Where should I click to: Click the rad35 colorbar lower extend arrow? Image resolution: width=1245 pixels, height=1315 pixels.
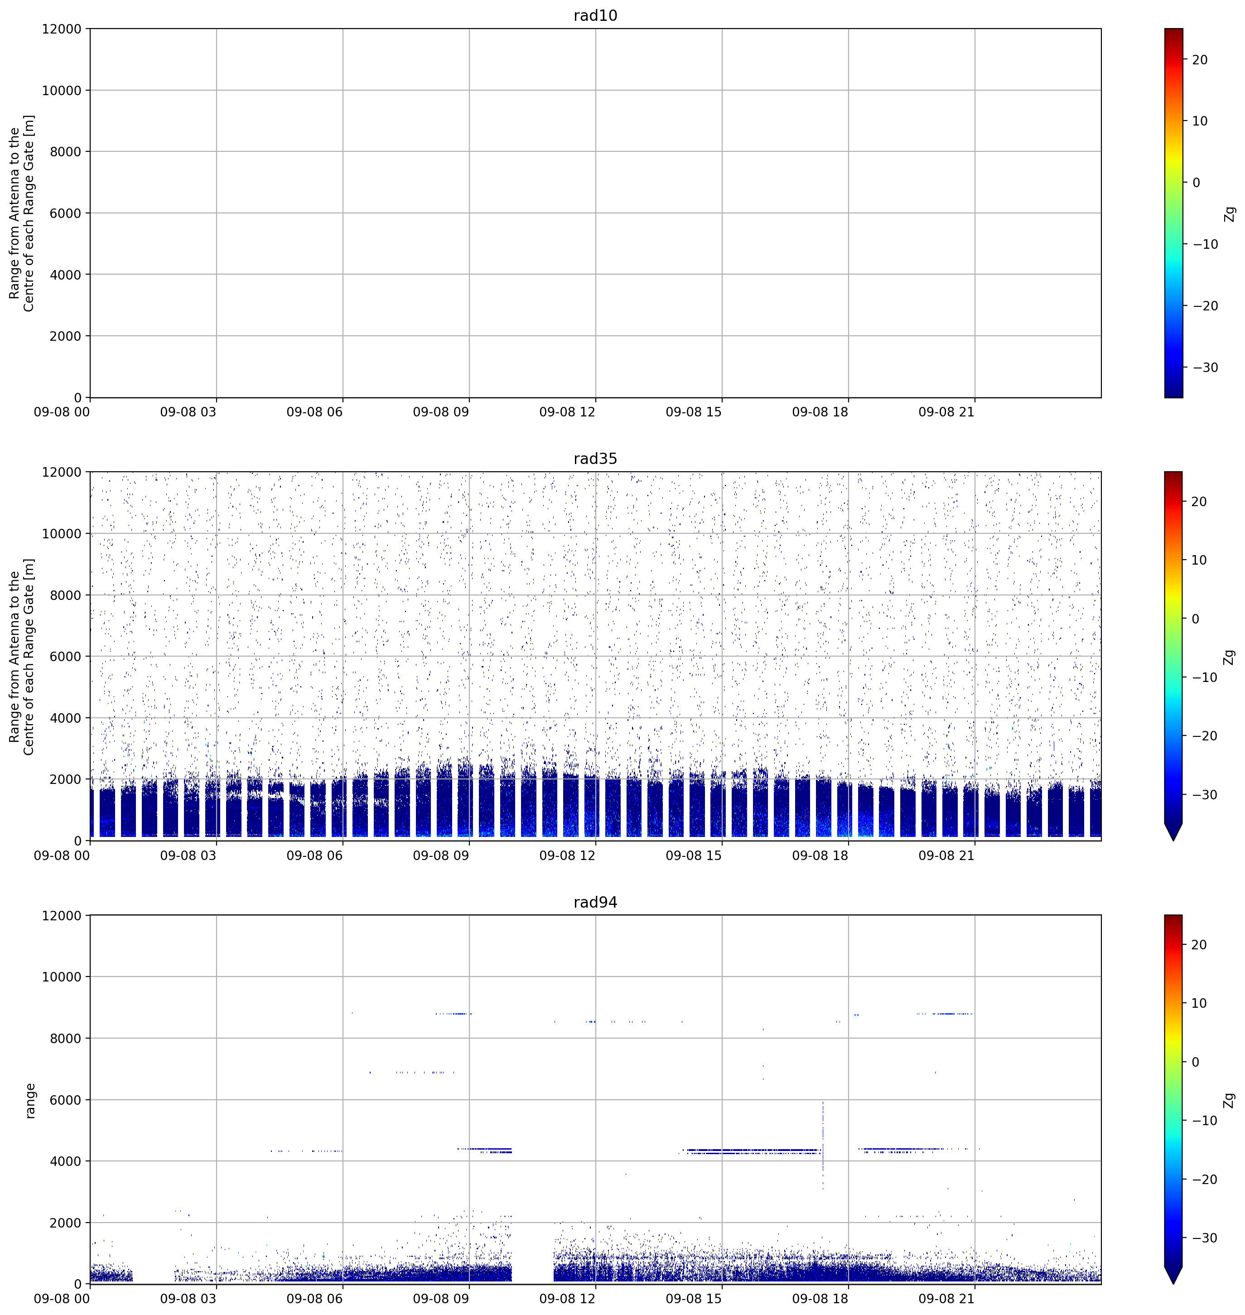[1173, 832]
